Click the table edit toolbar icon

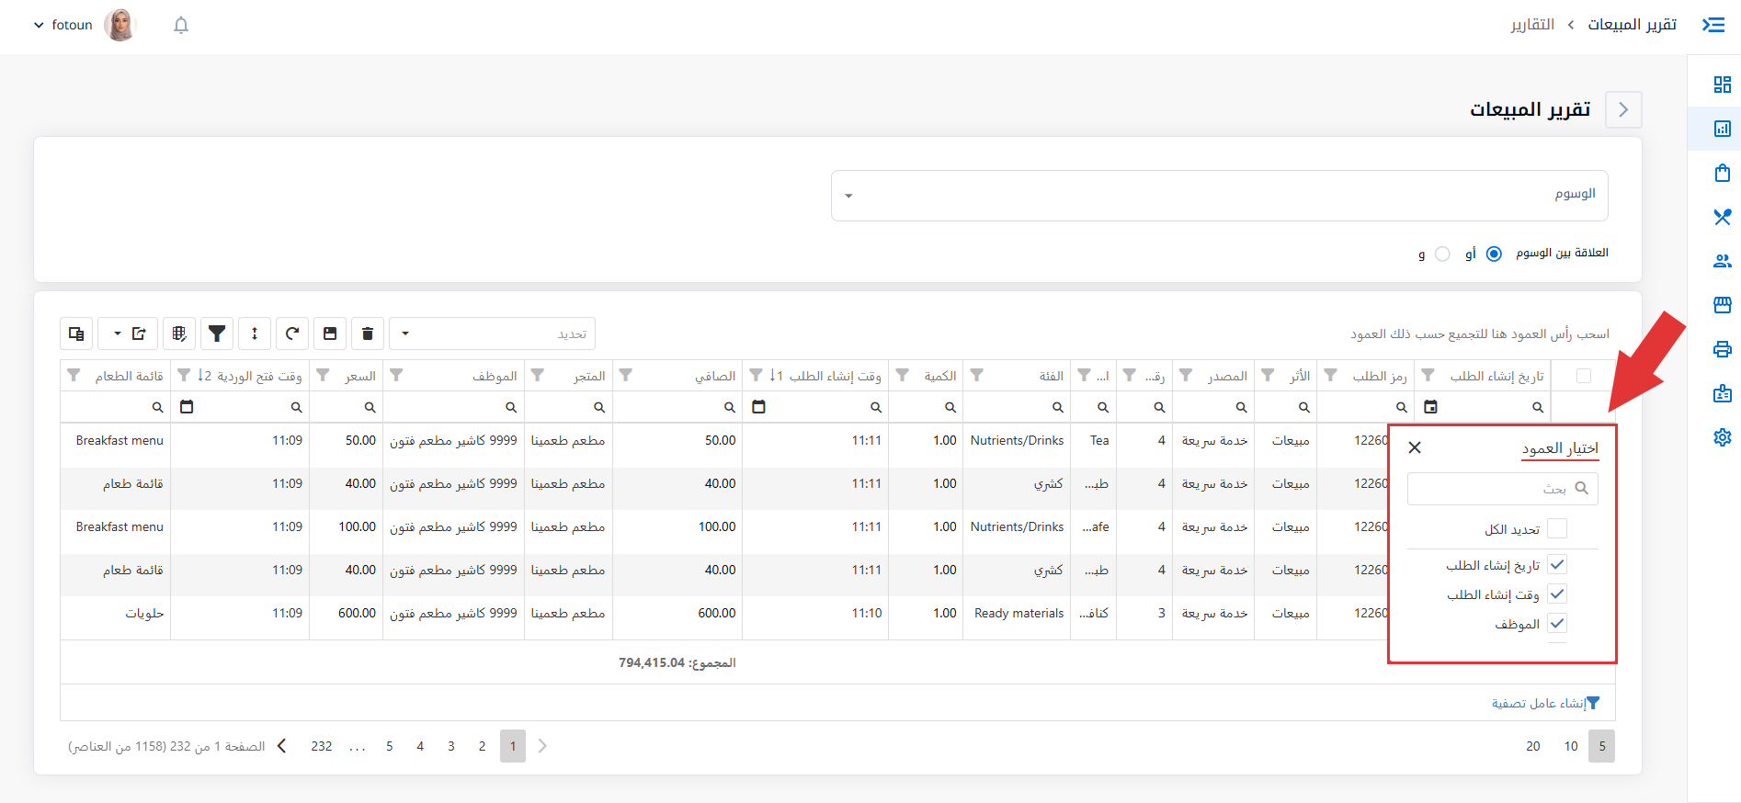(x=179, y=334)
